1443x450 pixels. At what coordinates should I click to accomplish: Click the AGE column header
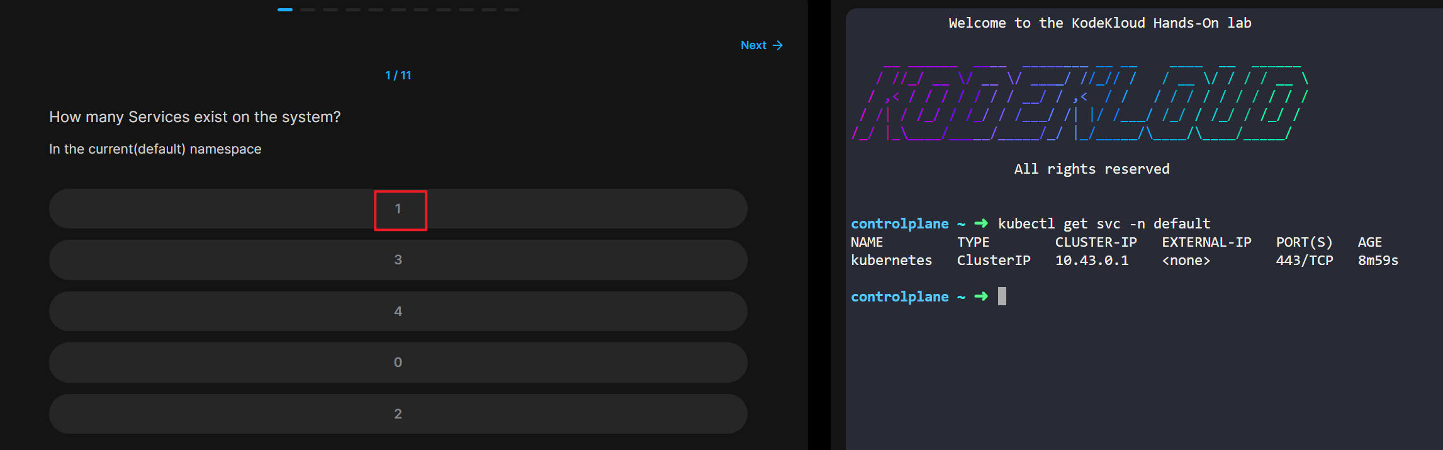tap(1370, 242)
